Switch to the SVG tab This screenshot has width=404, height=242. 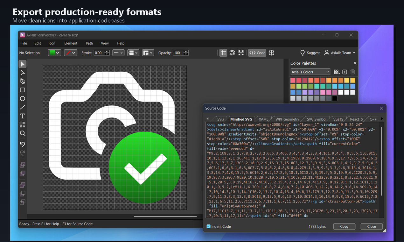(x=220, y=119)
